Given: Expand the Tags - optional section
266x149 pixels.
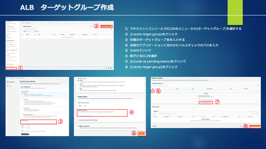Looking at the screenshot, I should coord(83,126).
